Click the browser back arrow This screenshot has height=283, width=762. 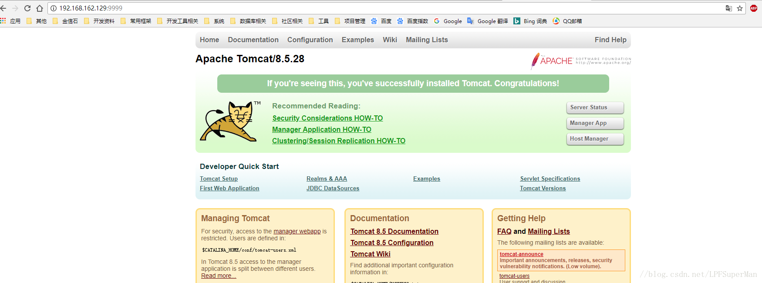point(3,8)
